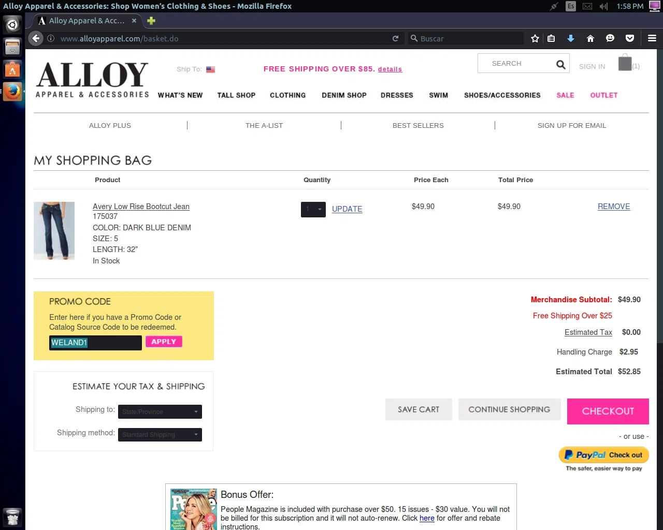Screen dimensions: 663x530
Task: Open a new tab with plus icon
Action: 151,21
